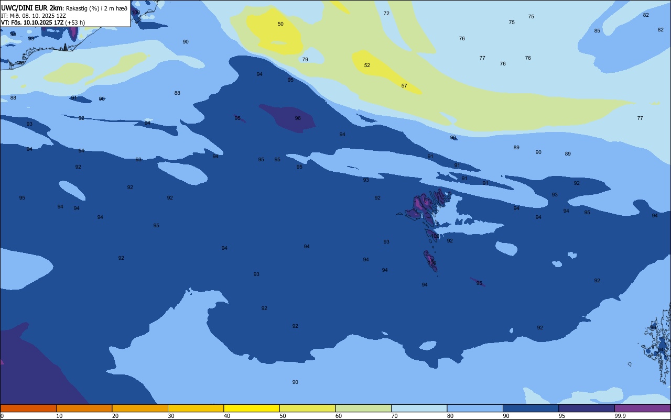671x420 pixels.
Task: Click the dark orange 0–10 legend swatch
Action: pos(28,408)
